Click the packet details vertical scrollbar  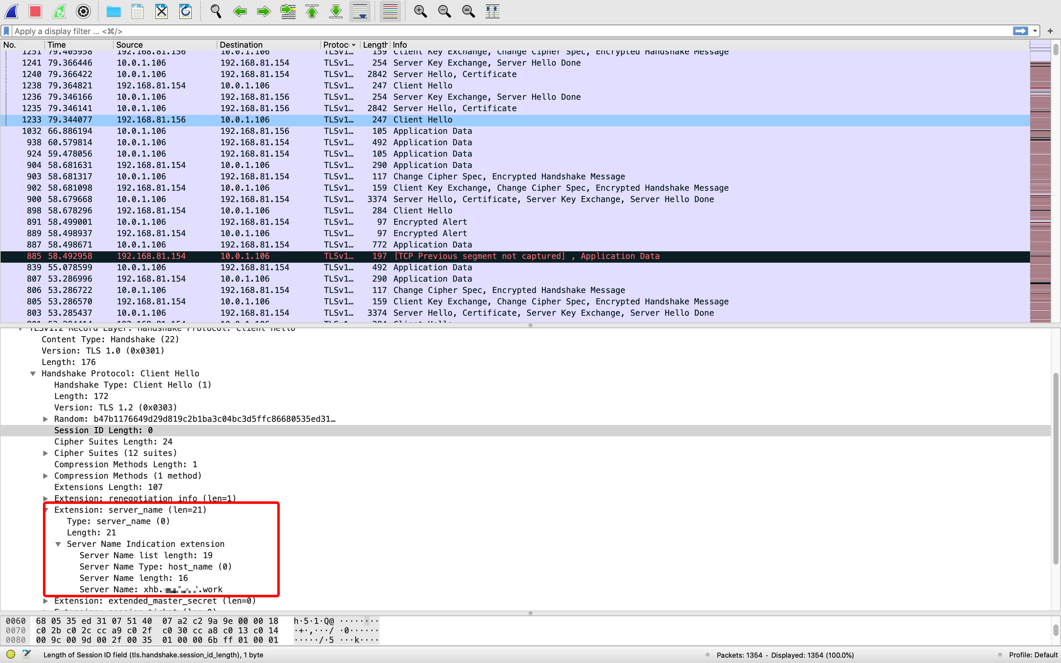click(x=1056, y=469)
